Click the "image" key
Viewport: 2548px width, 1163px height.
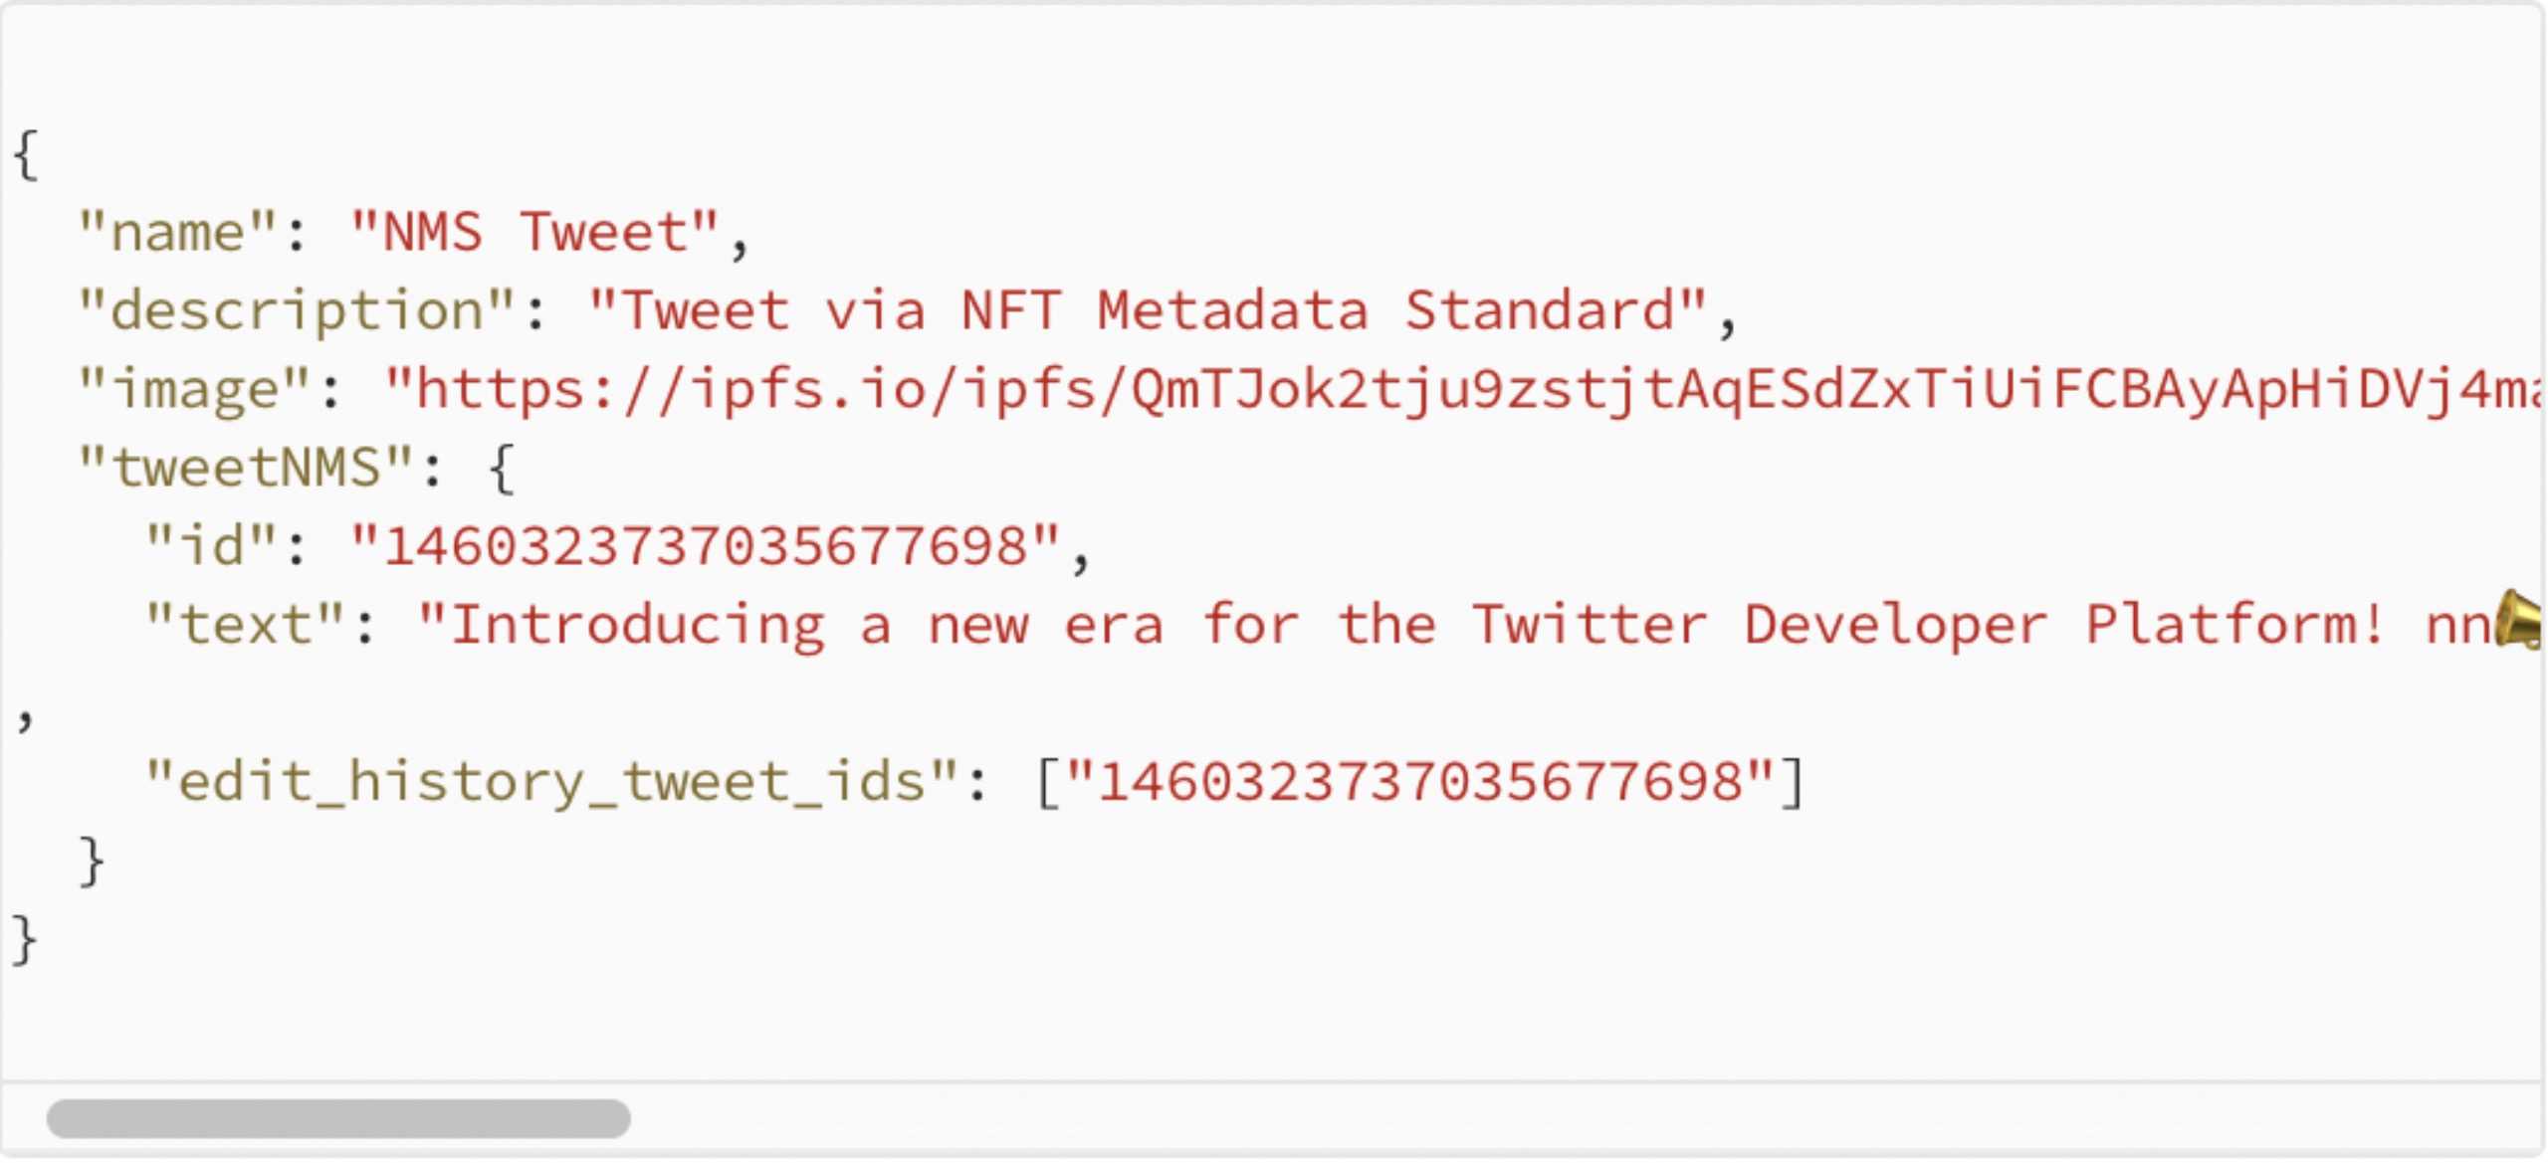click(194, 390)
